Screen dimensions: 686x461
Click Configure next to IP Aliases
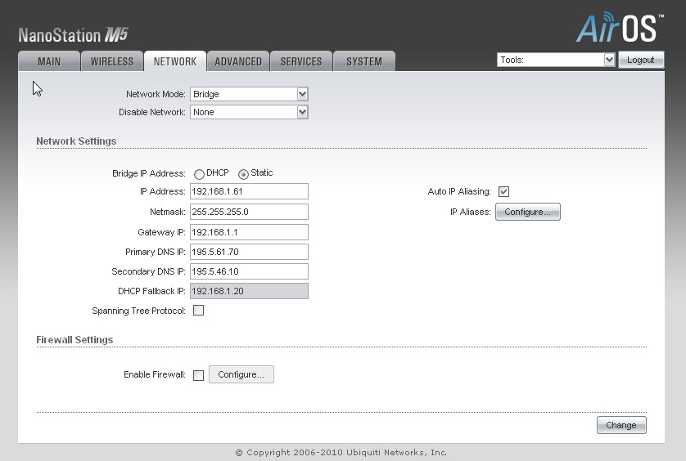click(528, 213)
